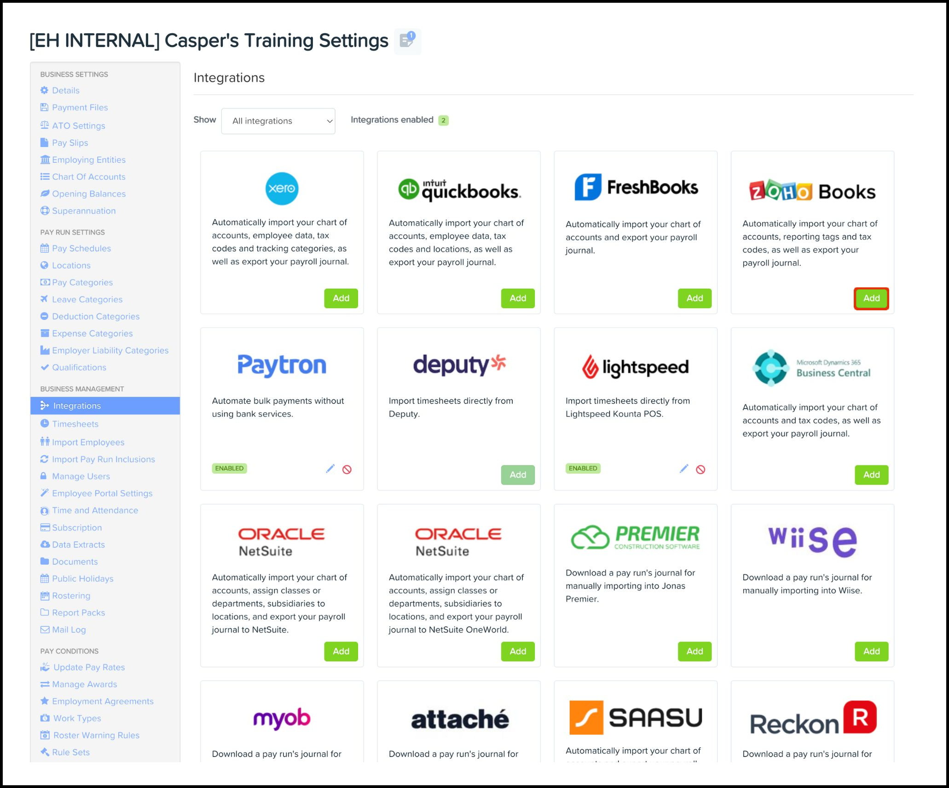949x788 pixels.
Task: Disable the Paytron integration via the red icon
Action: tap(347, 469)
